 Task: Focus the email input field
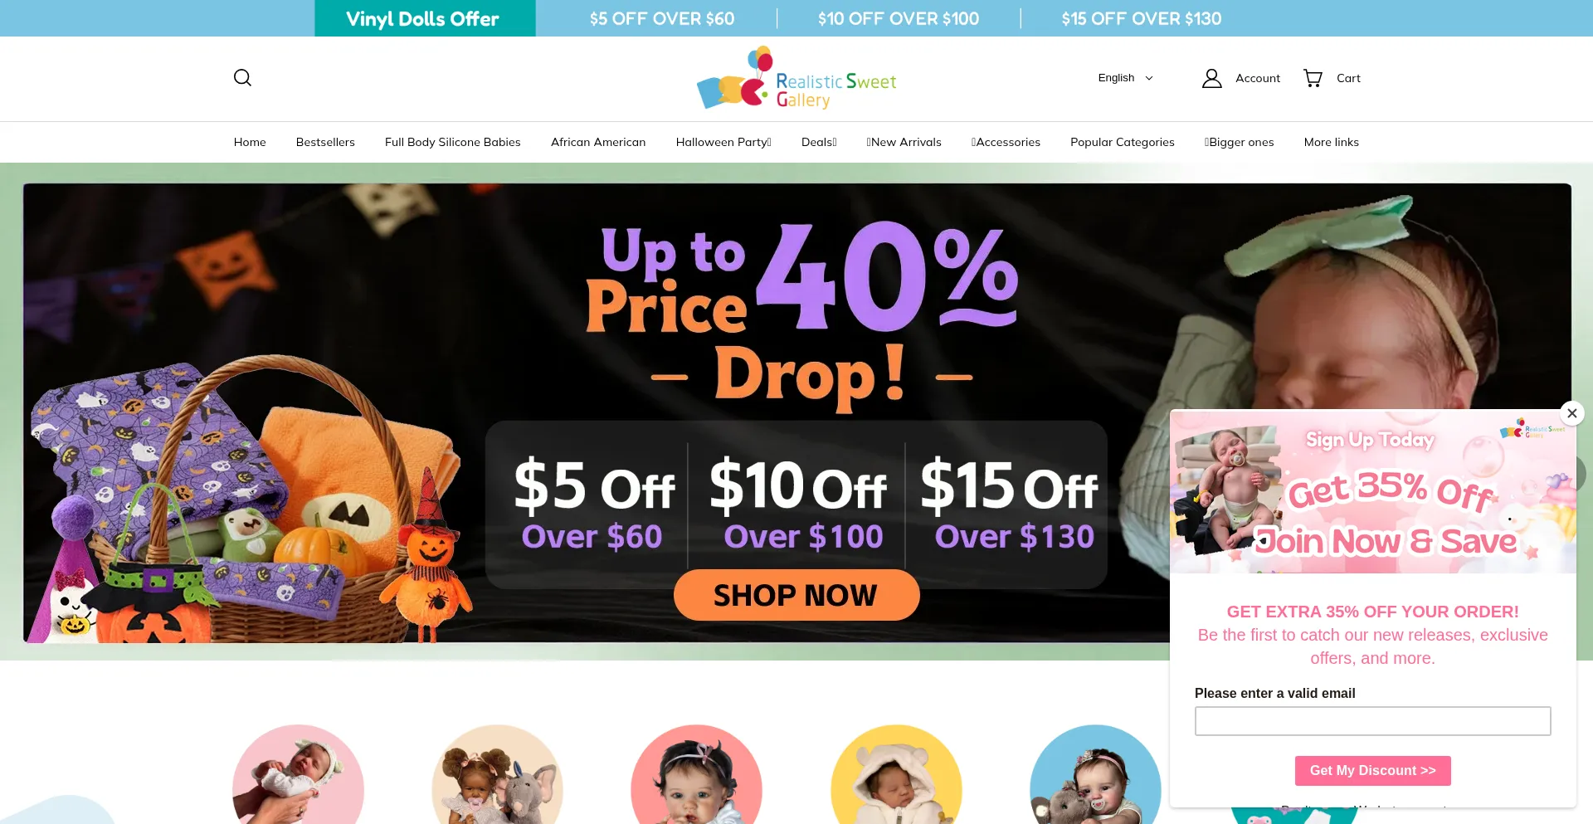pos(1372,721)
